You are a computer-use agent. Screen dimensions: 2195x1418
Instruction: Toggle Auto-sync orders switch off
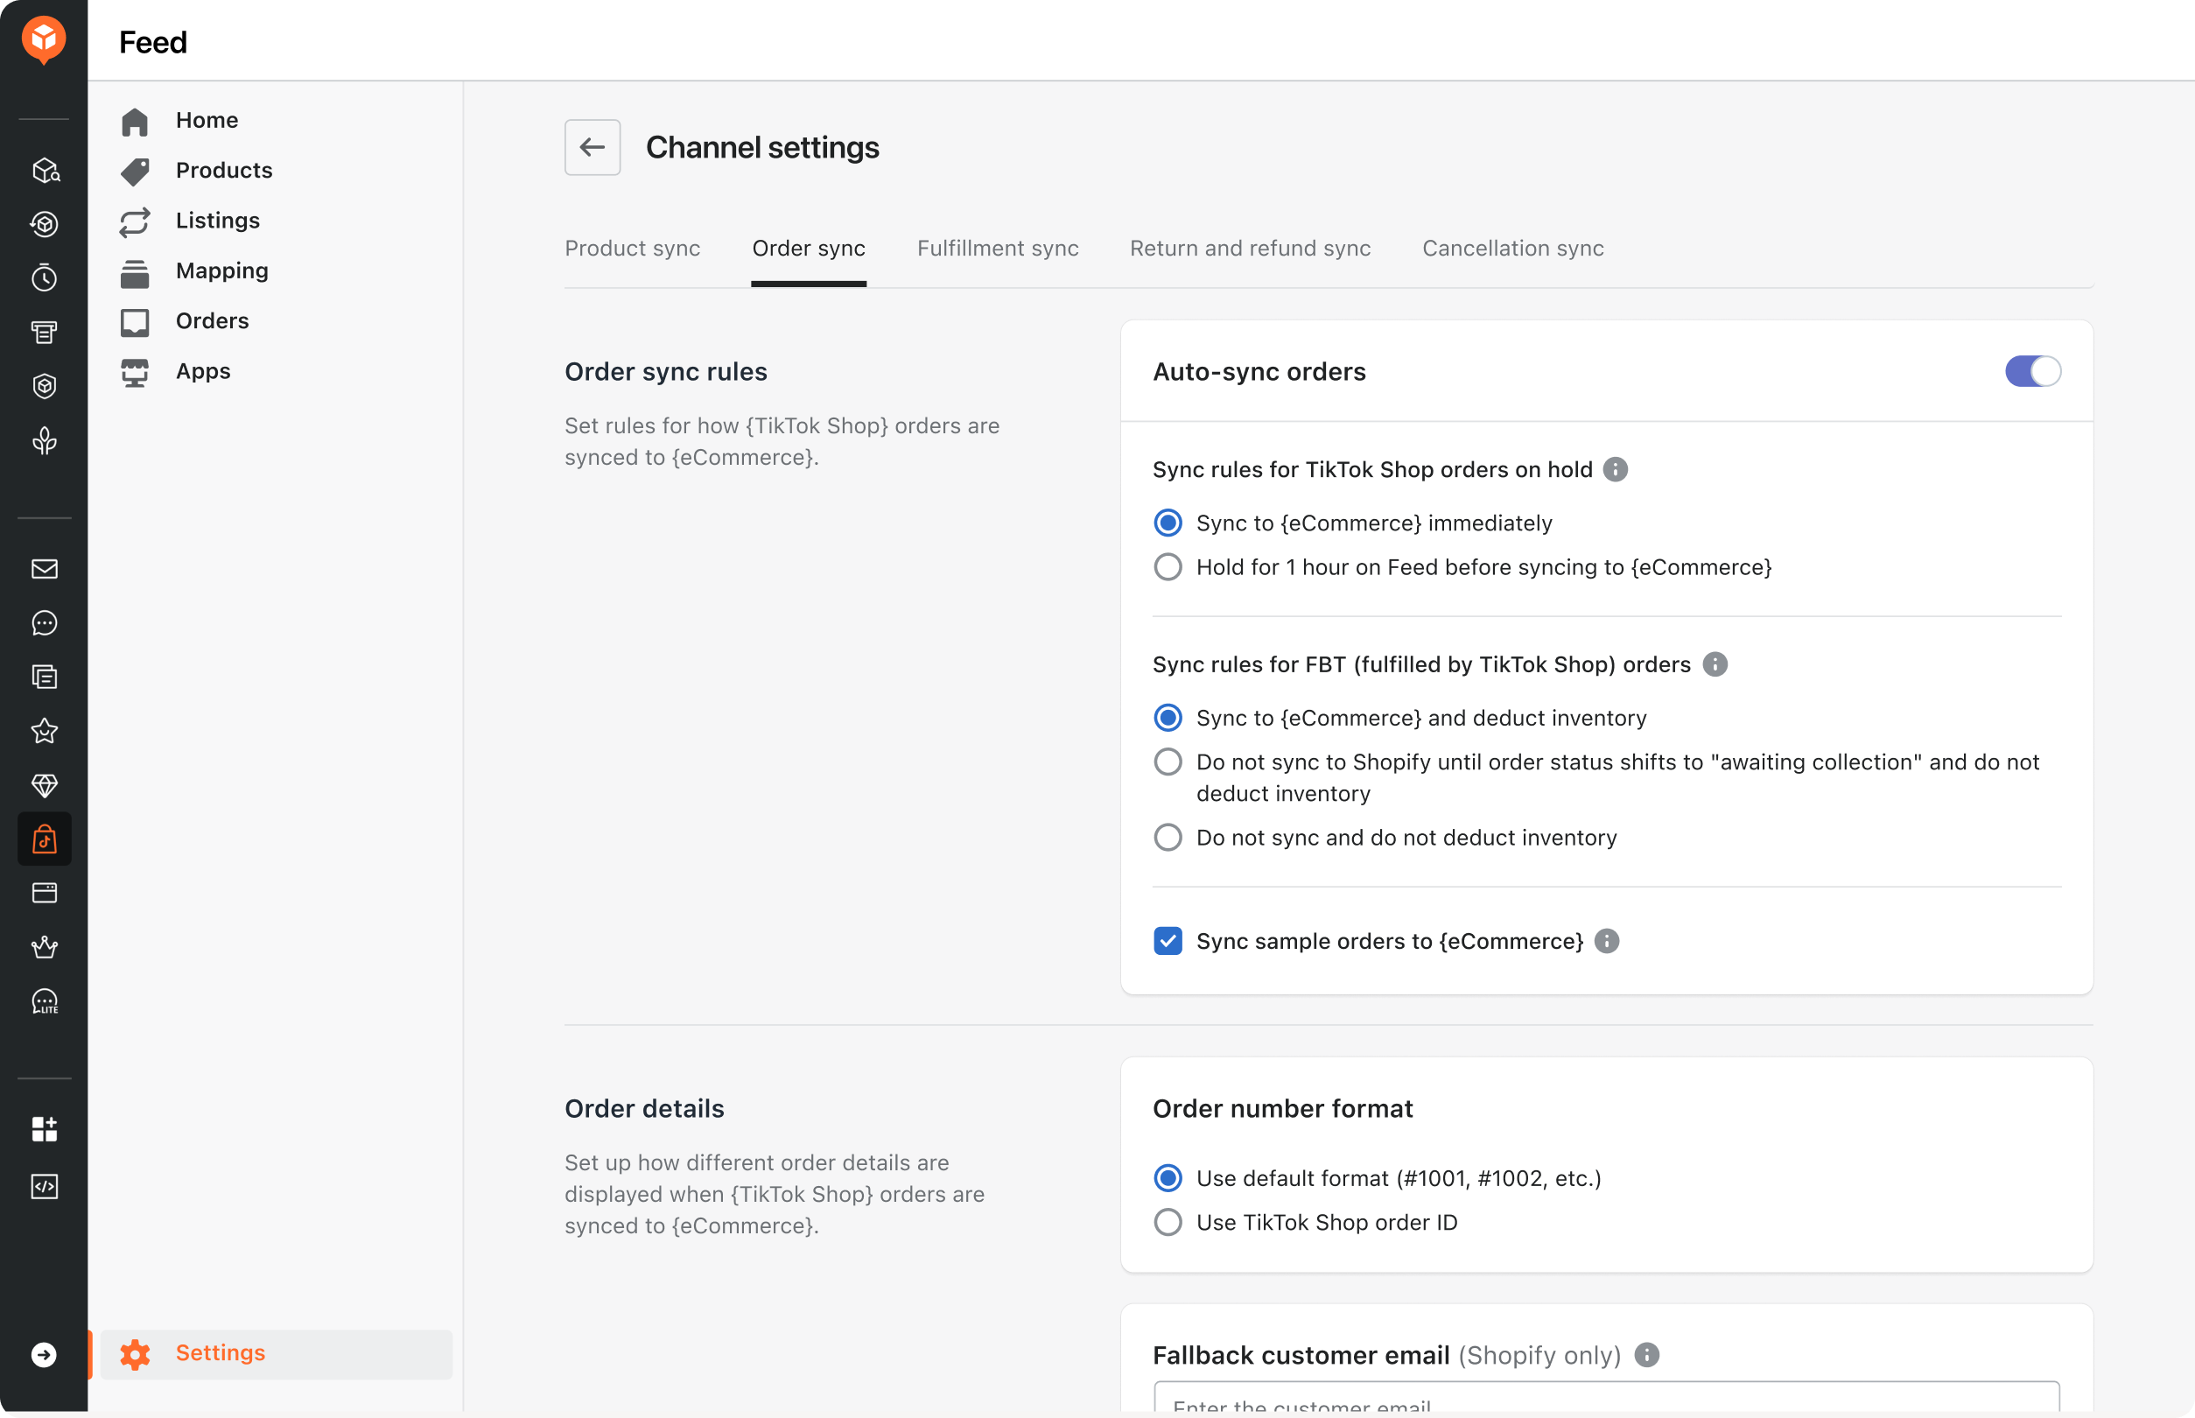click(x=2032, y=371)
